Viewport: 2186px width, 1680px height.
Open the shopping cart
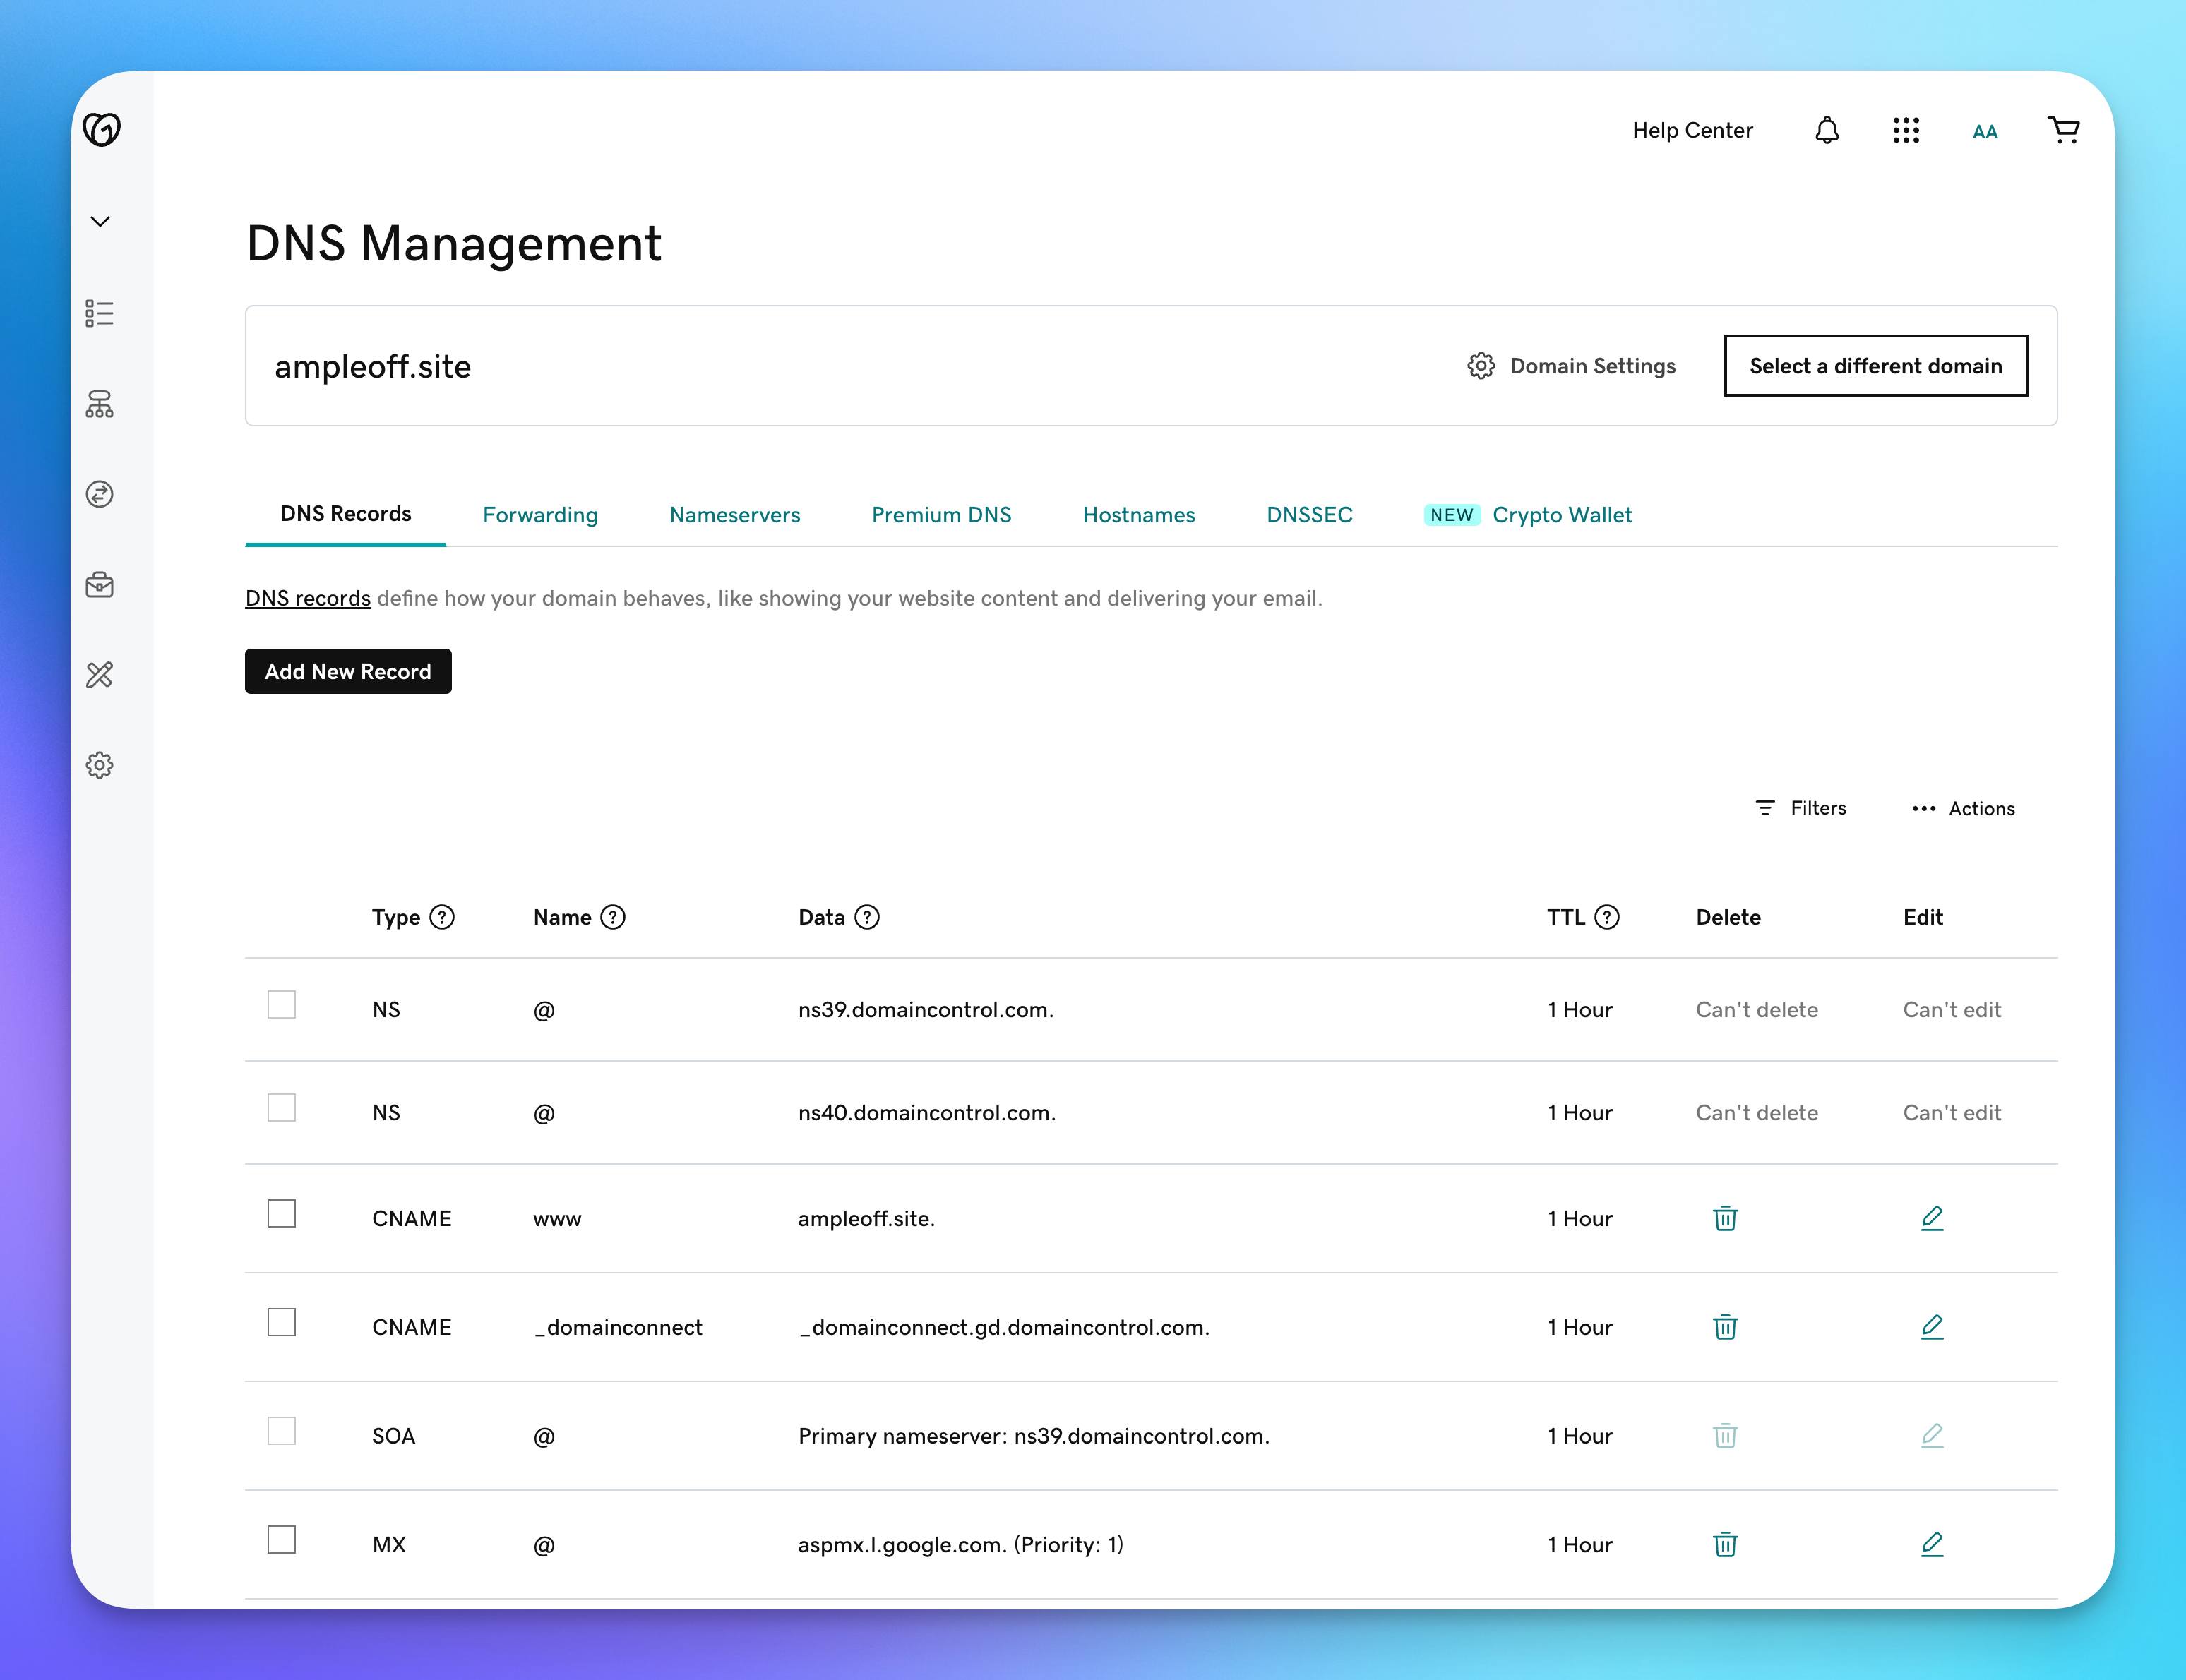2063,130
